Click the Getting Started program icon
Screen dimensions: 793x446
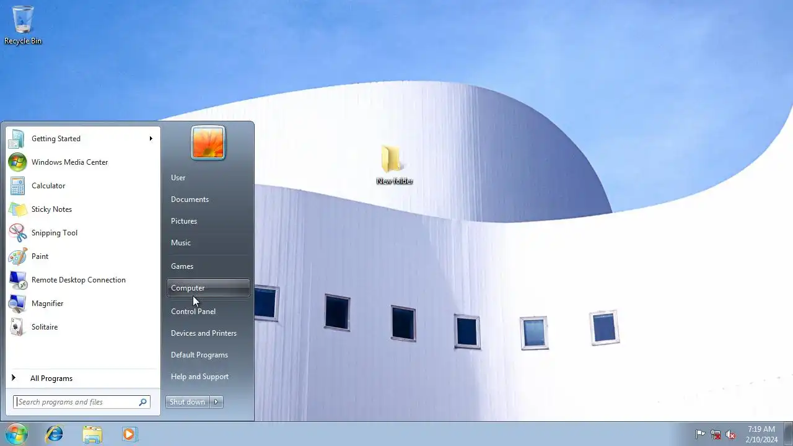pos(17,139)
